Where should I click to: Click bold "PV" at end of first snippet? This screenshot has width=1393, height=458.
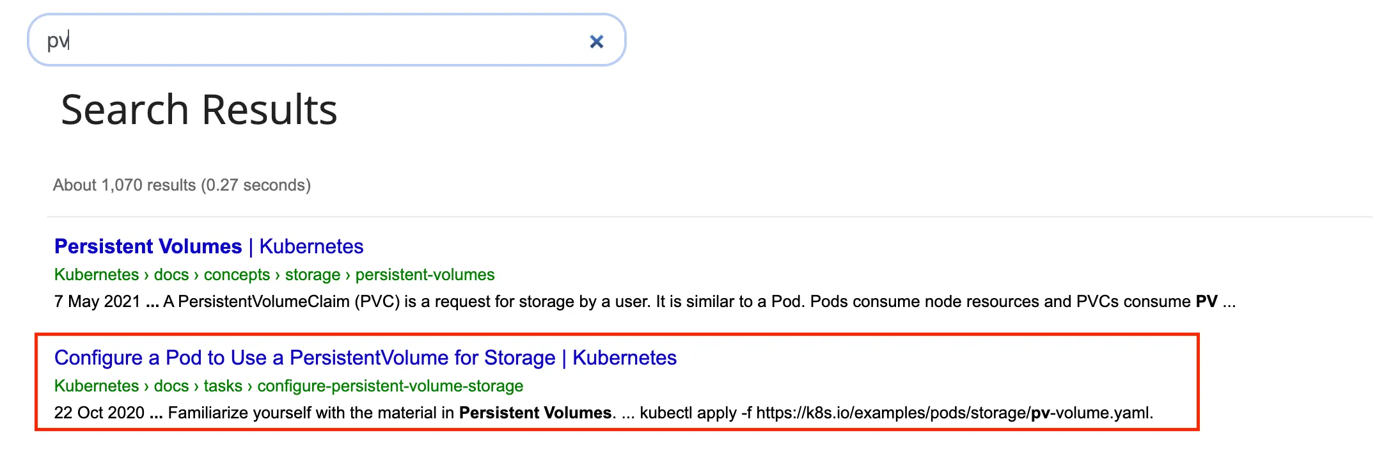click(1206, 301)
